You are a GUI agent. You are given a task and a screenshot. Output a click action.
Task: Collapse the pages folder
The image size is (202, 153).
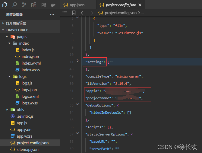7,37
